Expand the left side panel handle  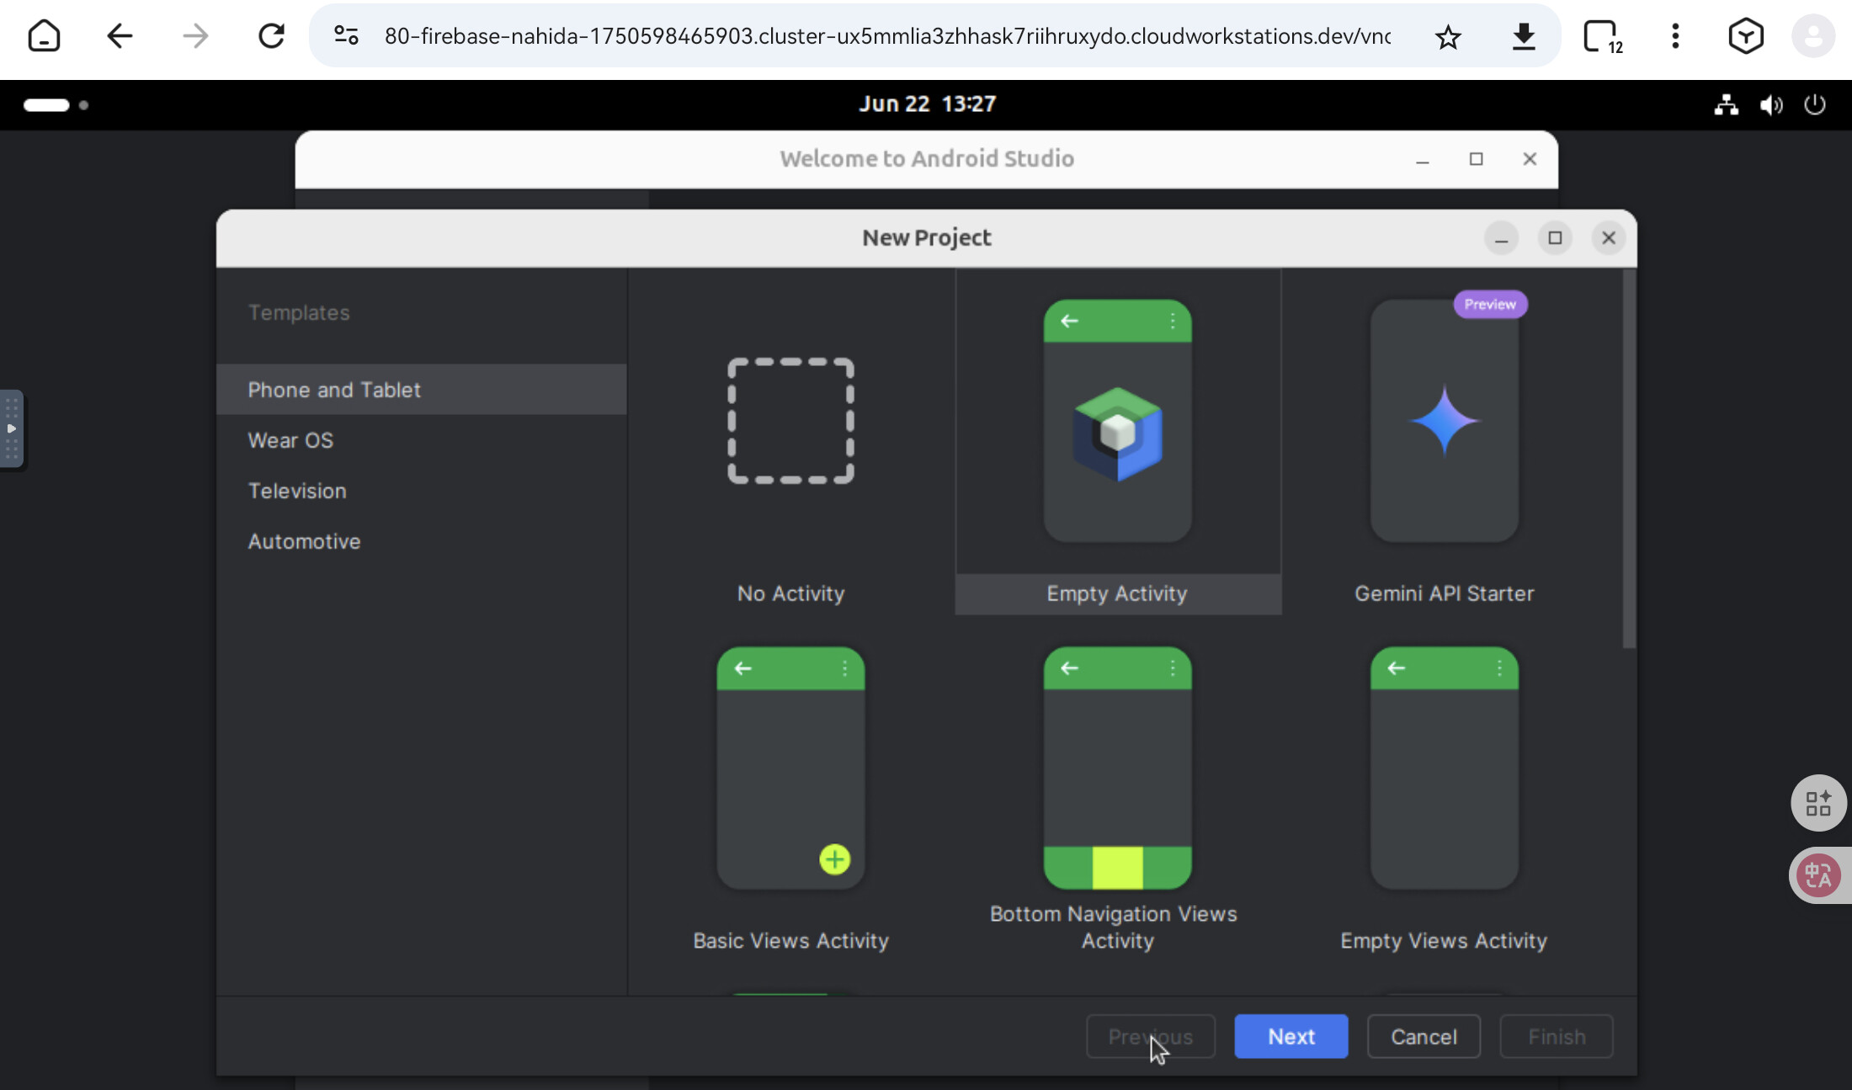[x=12, y=428]
